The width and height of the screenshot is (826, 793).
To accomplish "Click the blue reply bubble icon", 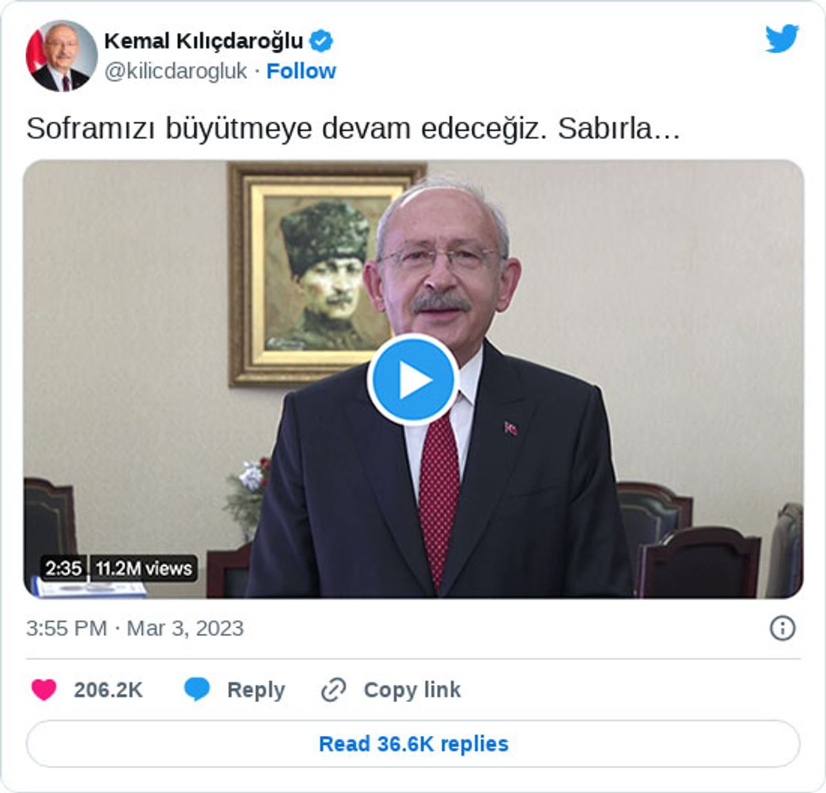I will [x=197, y=689].
